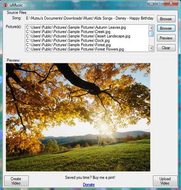This screenshot has width=181, height=190.
Task: Select Creek.jpg in the pictures list
Action: [68, 32]
